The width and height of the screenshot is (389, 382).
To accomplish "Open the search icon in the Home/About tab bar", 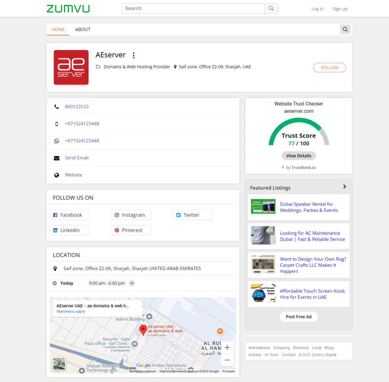I will (x=345, y=30).
